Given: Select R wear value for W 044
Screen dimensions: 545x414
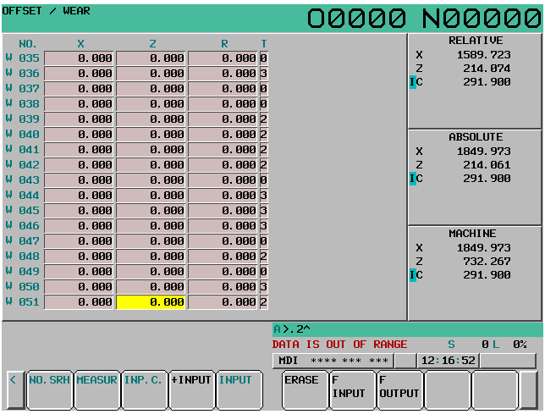Looking at the screenshot, I should coord(223,196).
